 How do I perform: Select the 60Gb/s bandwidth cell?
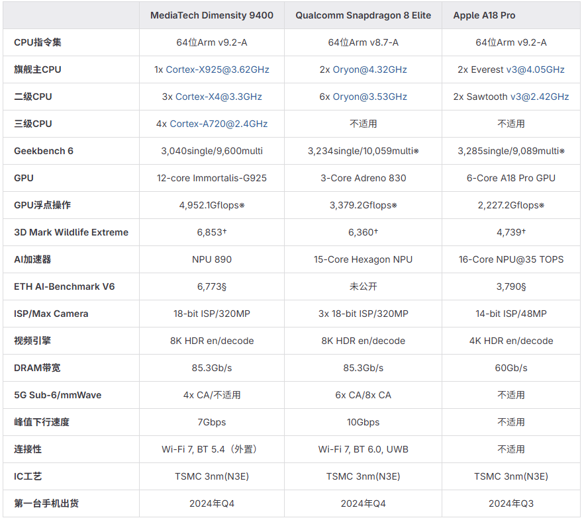click(x=511, y=368)
